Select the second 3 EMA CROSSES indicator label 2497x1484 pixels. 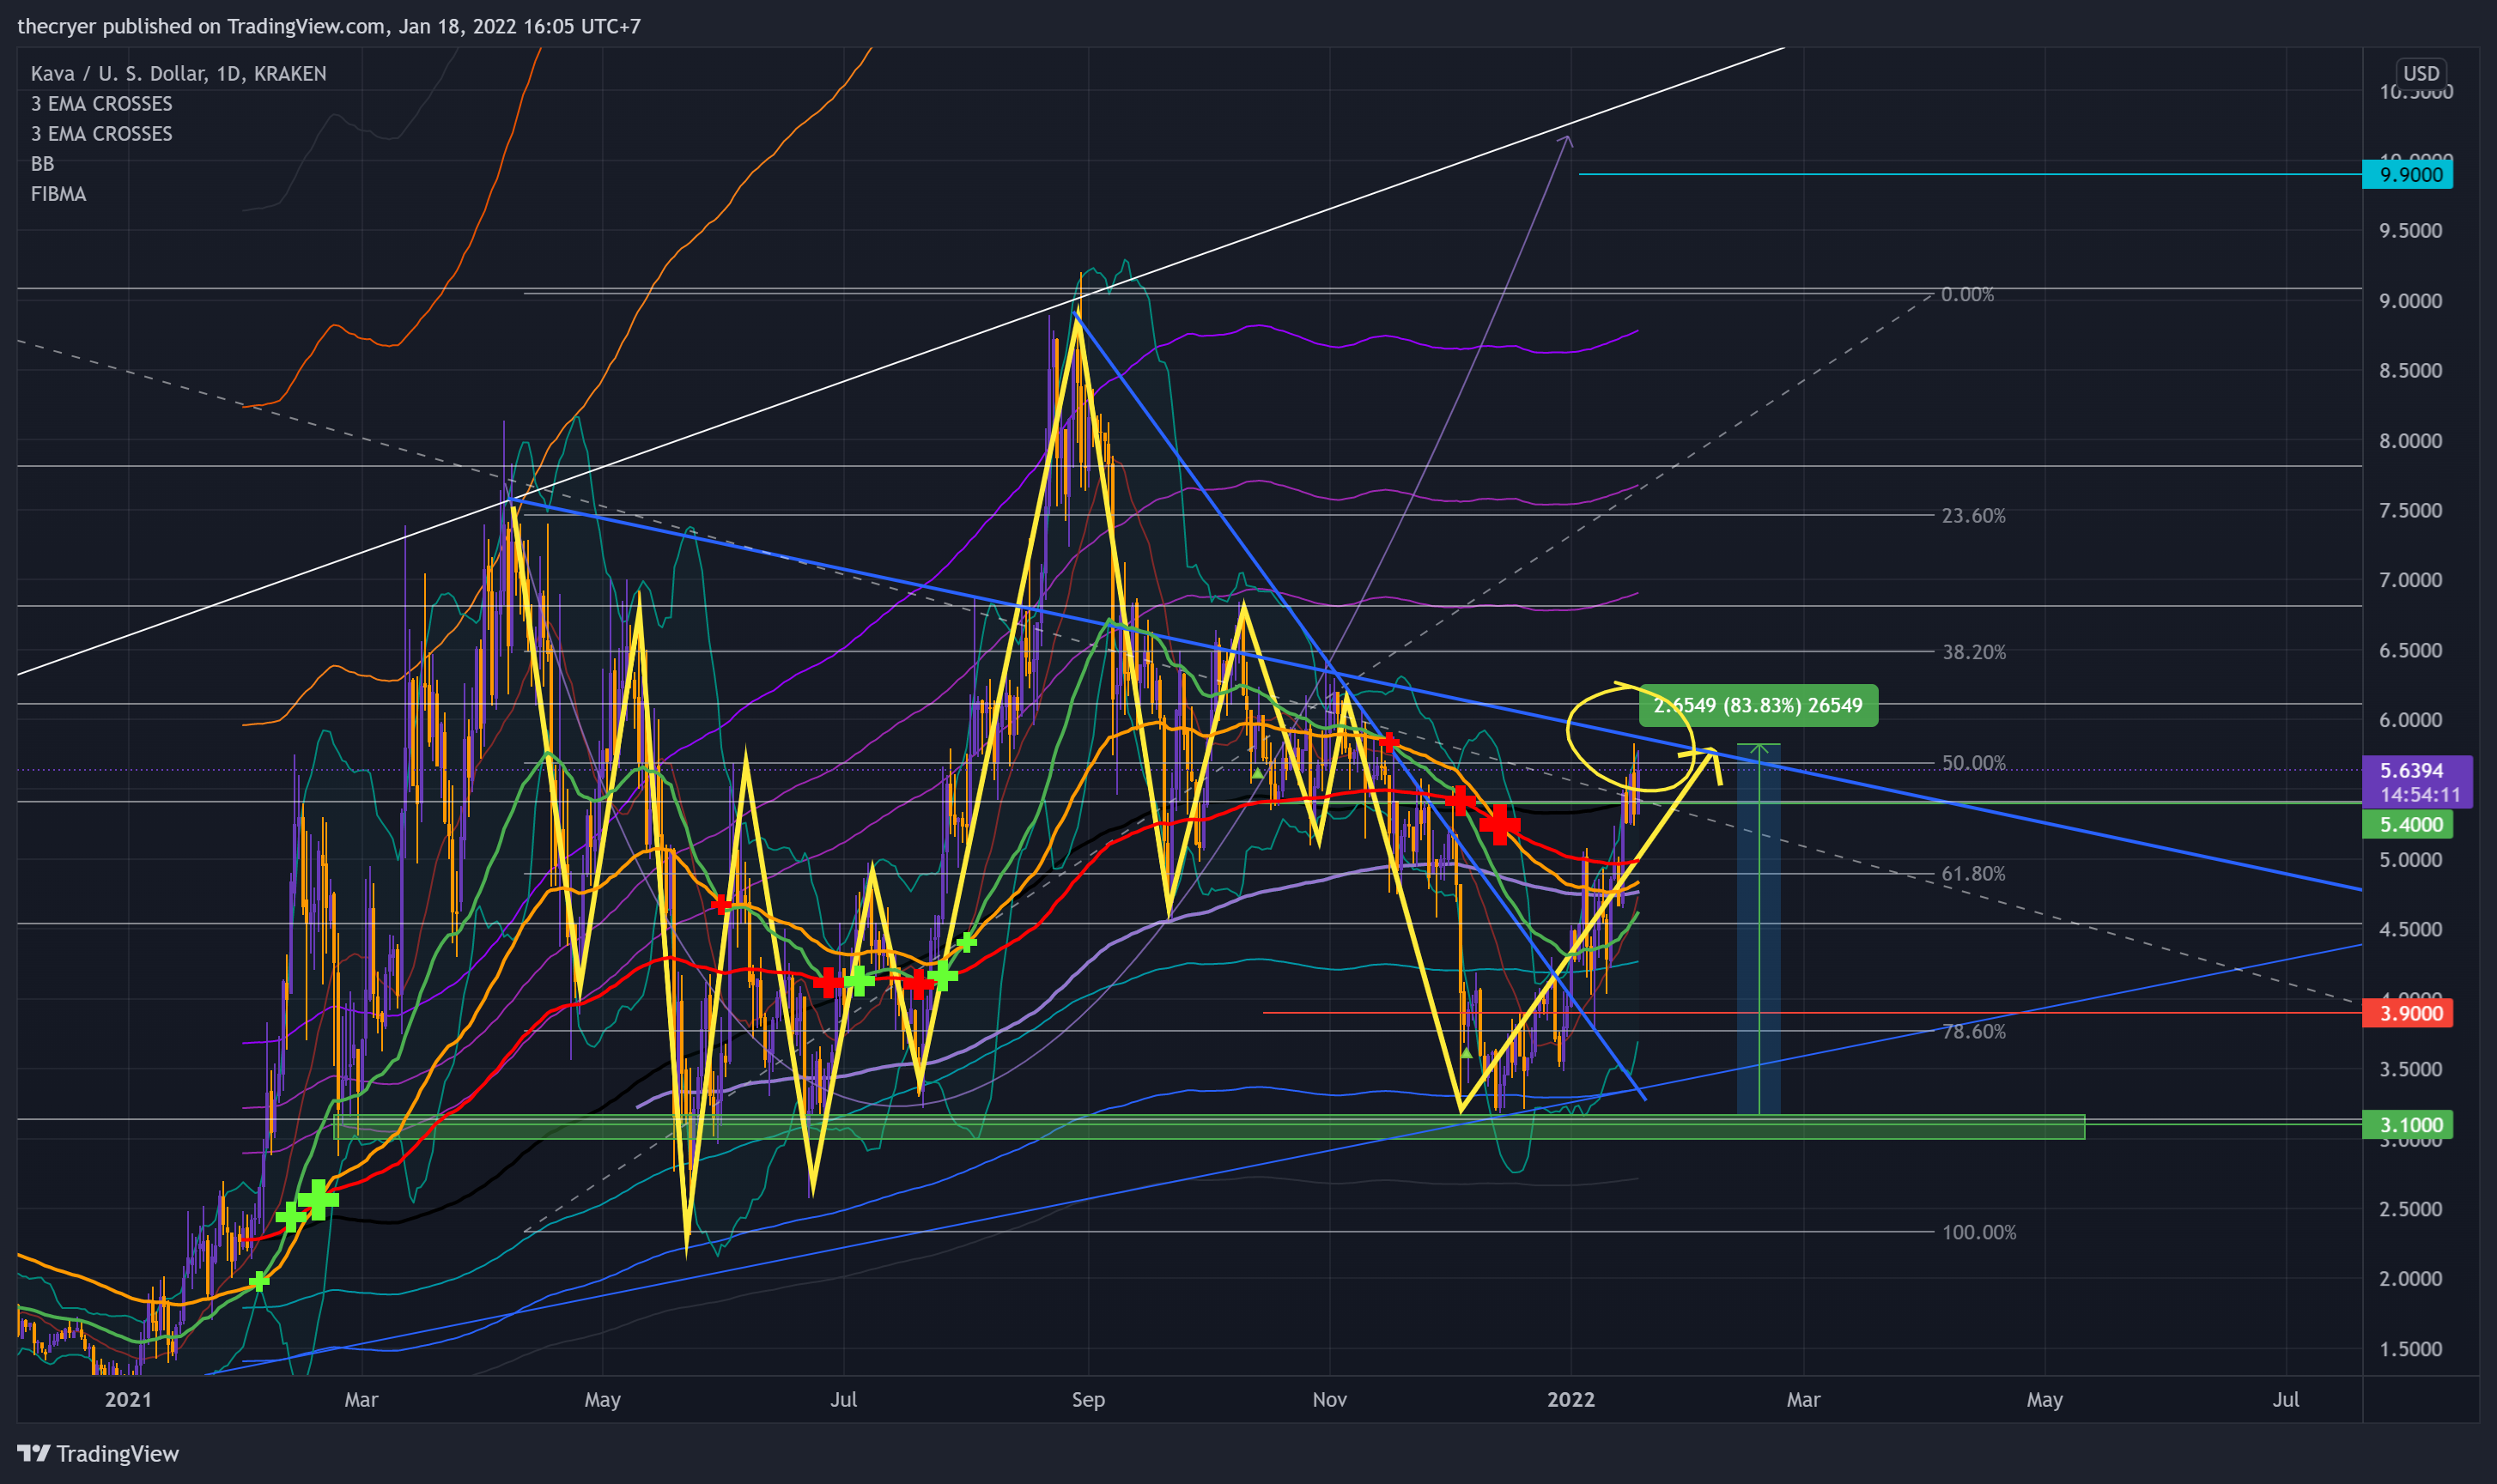[x=101, y=134]
